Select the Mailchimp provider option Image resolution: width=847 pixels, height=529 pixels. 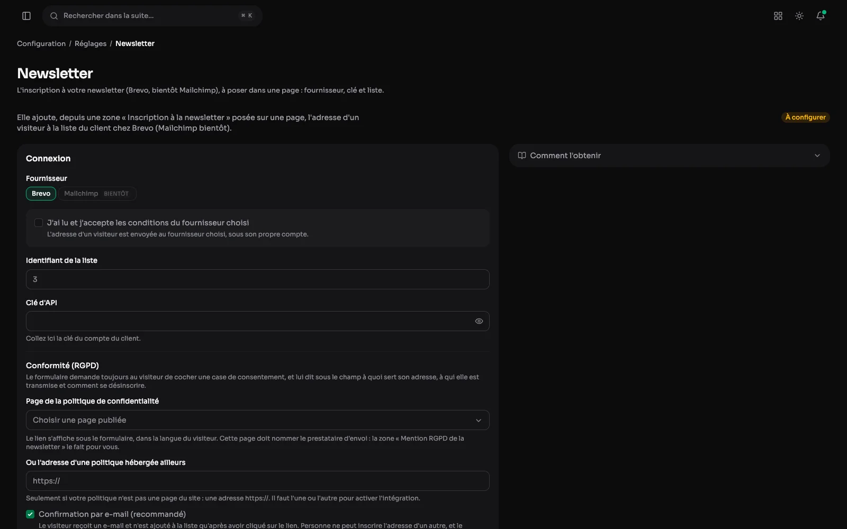pos(97,194)
